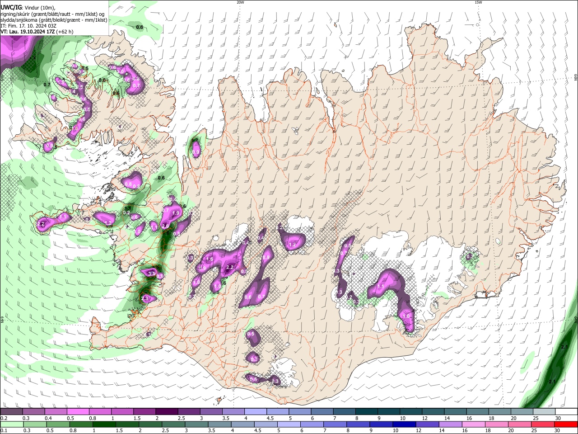Viewport: 578px width, 434px height.
Task: Click the '2.6' precipitation value on the map
Action: 165,226
